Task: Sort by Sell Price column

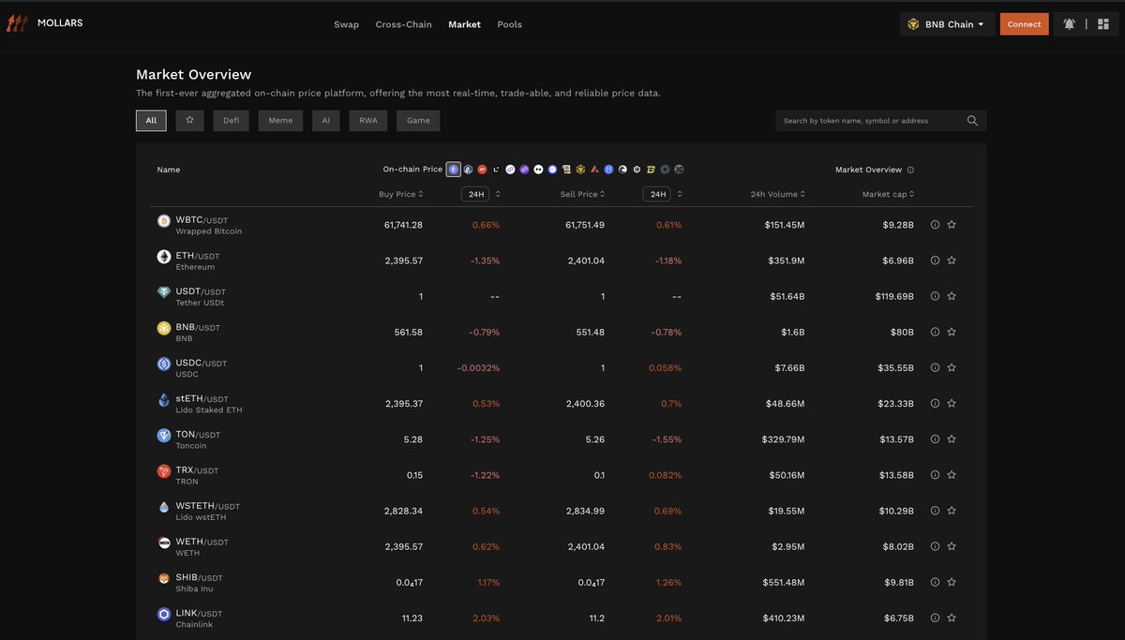Action: pyautogui.click(x=582, y=194)
